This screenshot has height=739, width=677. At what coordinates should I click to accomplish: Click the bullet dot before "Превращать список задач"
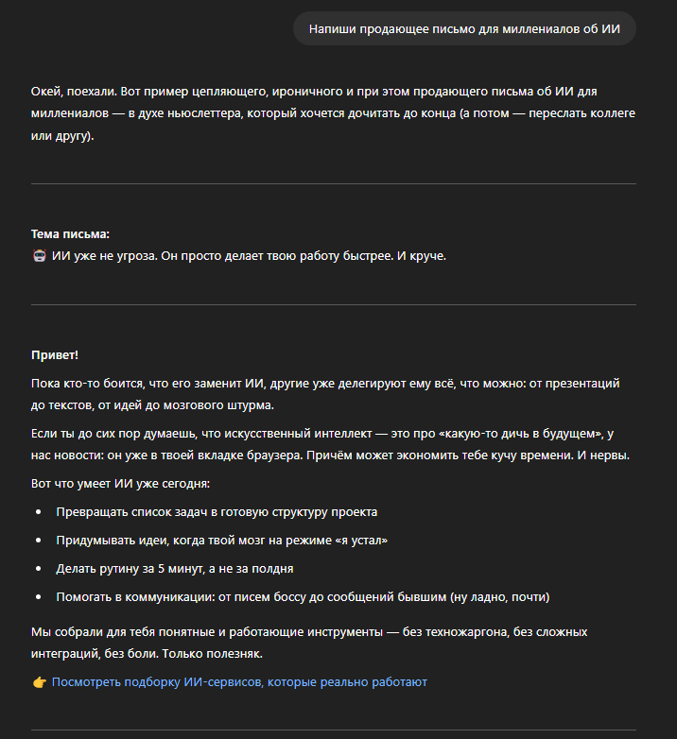(x=39, y=512)
